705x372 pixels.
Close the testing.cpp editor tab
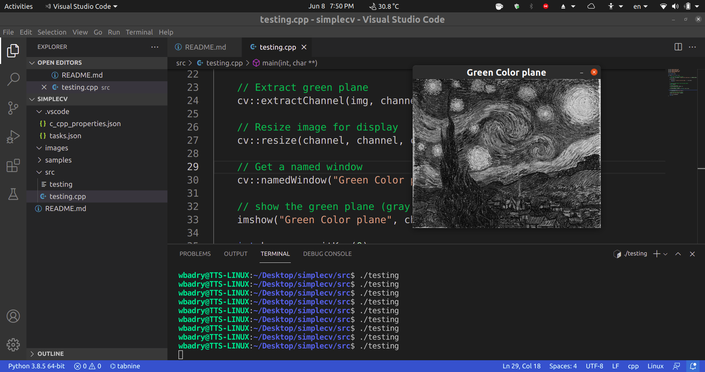pyautogui.click(x=304, y=47)
